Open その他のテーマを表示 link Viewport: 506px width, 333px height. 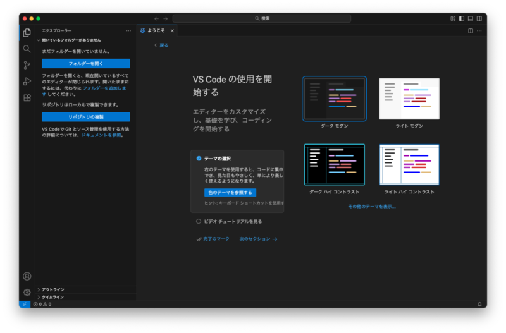(372, 207)
